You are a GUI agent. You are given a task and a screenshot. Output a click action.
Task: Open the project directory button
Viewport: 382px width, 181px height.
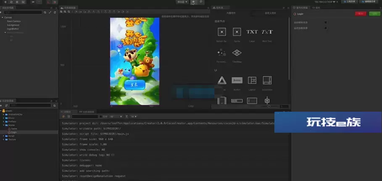click(x=349, y=2)
